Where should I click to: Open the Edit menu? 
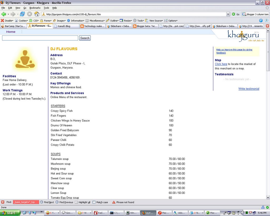tap(10, 8)
